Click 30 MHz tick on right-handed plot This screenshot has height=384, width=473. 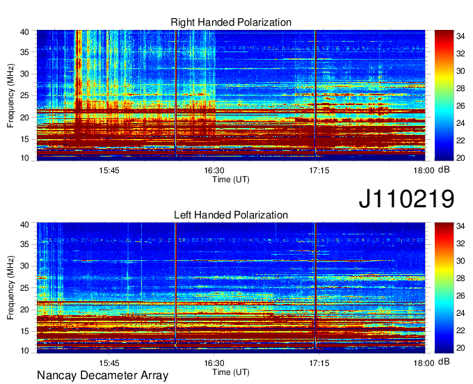(x=24, y=74)
